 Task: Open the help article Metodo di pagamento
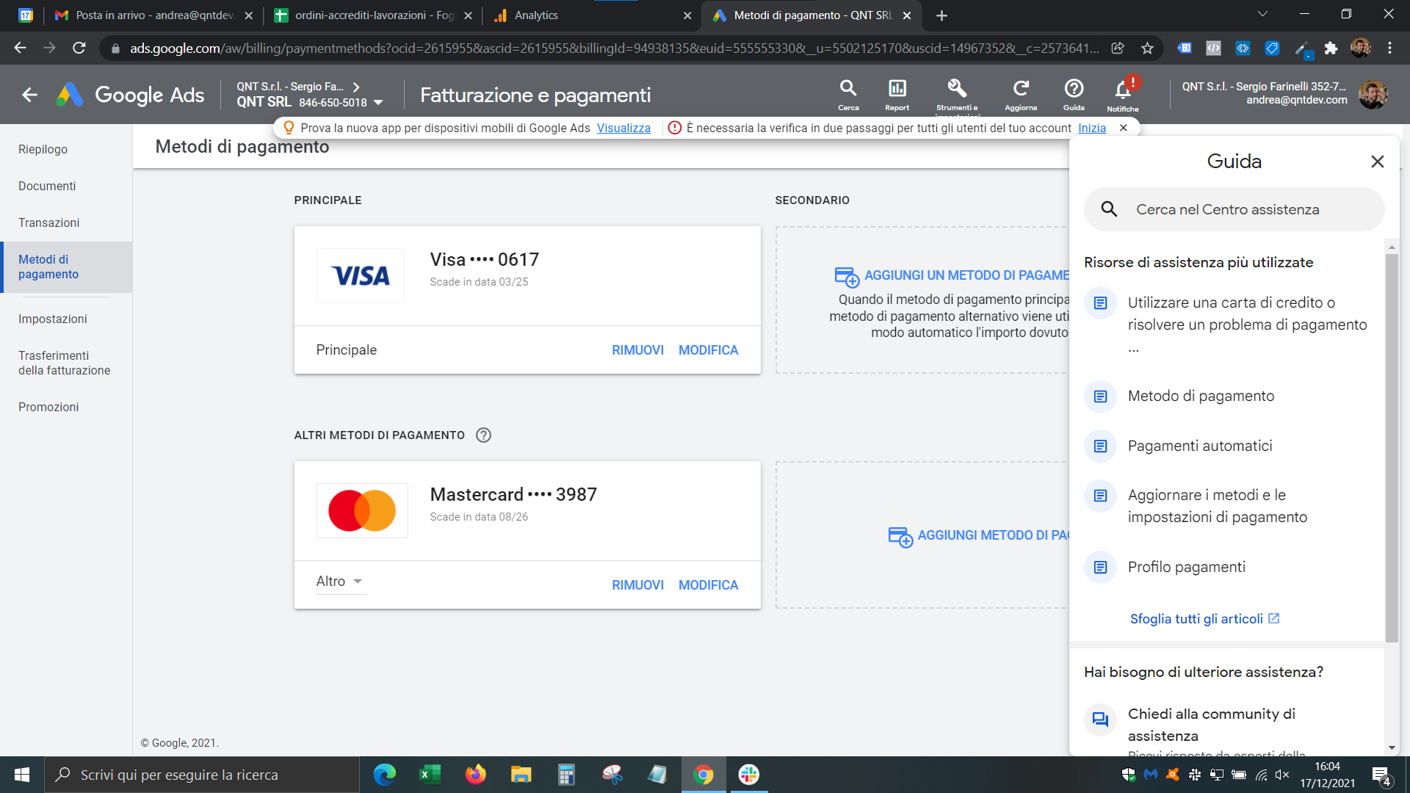pos(1201,396)
